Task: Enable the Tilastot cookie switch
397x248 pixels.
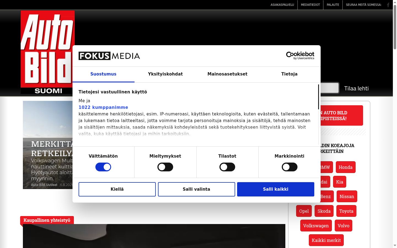Action: (x=227, y=167)
